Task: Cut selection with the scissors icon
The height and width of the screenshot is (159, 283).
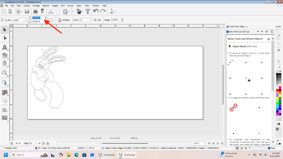Action: click(51, 12)
